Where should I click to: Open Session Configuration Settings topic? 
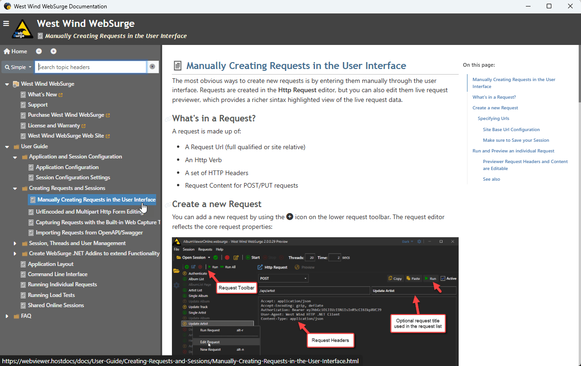coord(73,177)
